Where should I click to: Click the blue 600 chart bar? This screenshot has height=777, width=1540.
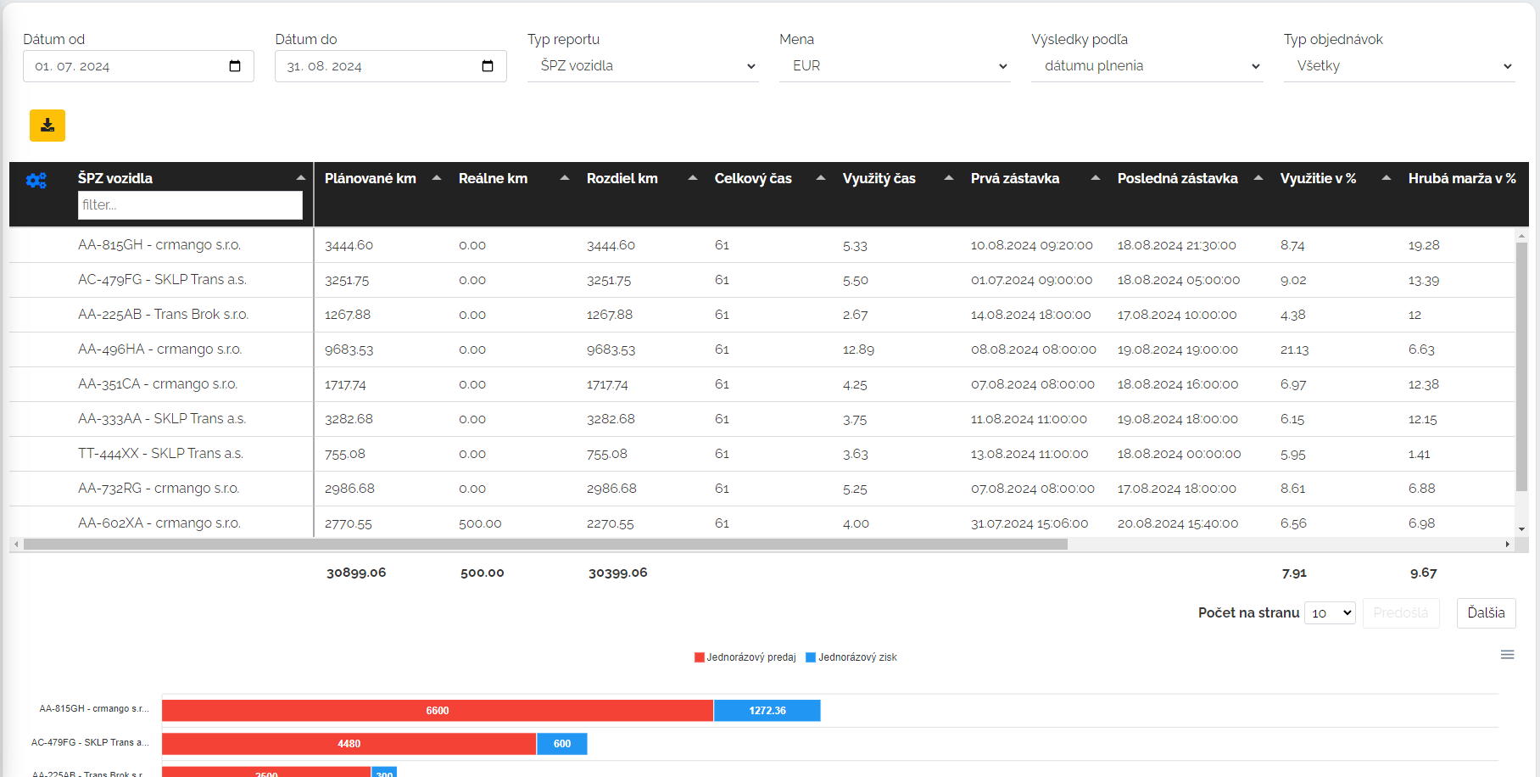pyautogui.click(x=562, y=744)
